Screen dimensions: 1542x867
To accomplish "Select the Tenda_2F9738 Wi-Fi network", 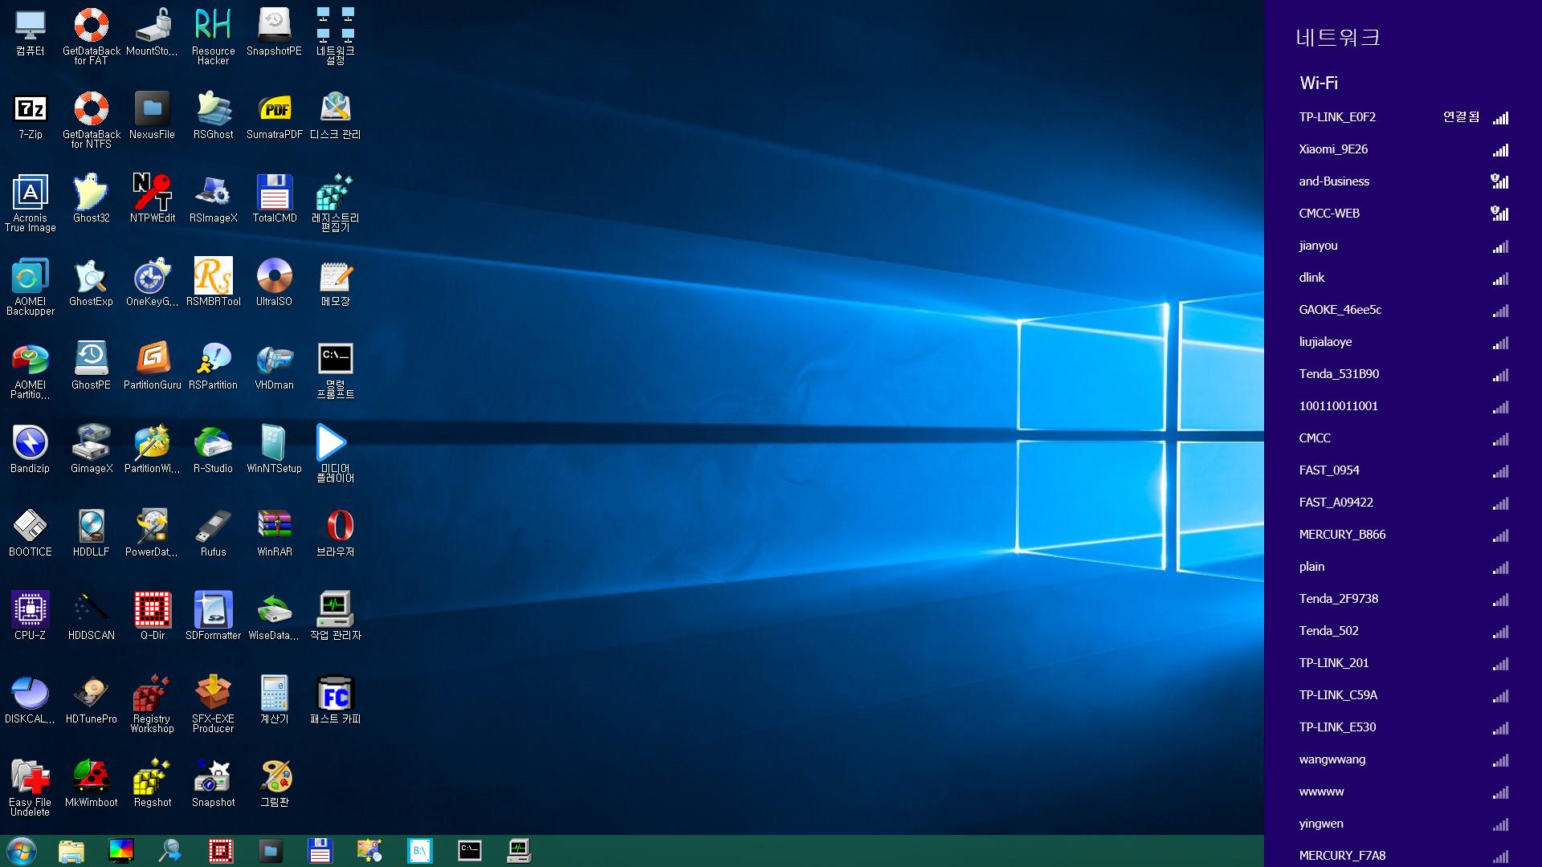I will (1403, 599).
